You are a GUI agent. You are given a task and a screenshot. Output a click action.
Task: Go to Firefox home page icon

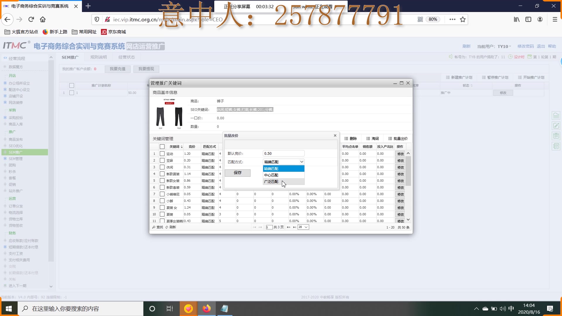tap(43, 20)
